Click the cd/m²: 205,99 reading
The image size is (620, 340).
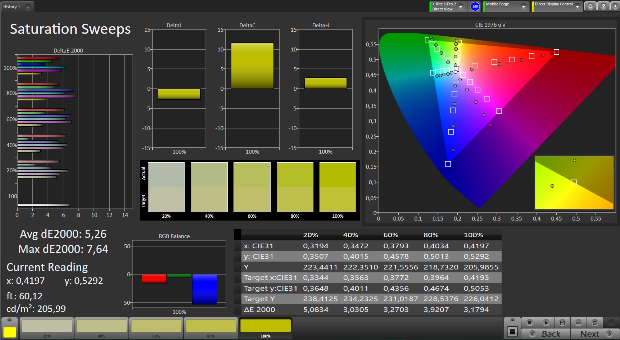(36, 309)
